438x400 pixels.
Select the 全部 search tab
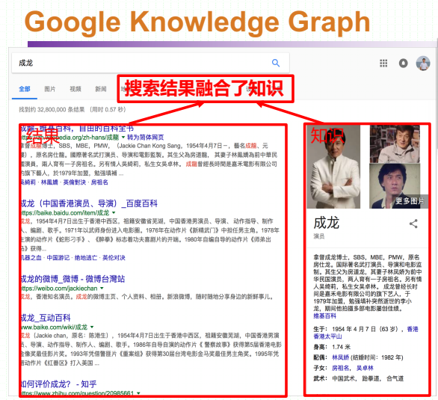(x=25, y=89)
